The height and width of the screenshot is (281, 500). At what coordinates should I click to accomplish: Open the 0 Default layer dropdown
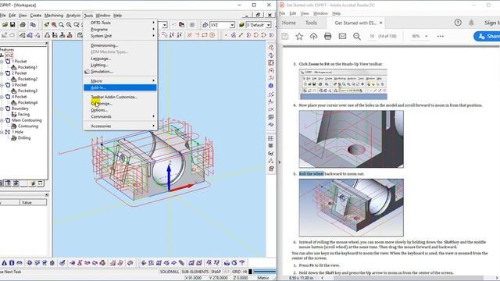coord(269,25)
